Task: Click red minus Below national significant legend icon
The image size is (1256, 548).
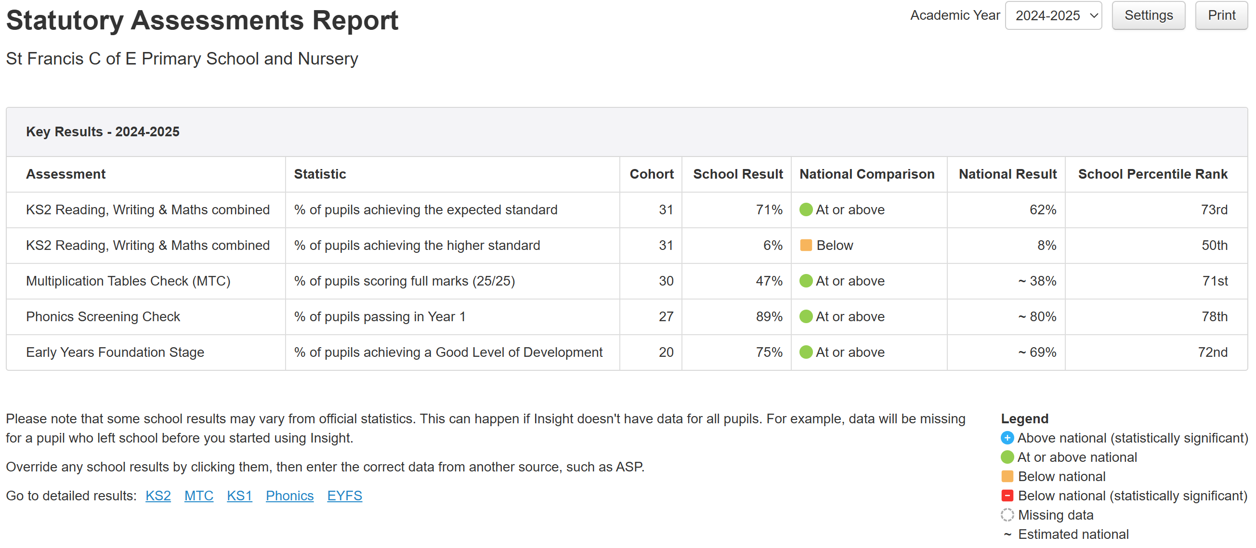Action: click(x=1007, y=496)
